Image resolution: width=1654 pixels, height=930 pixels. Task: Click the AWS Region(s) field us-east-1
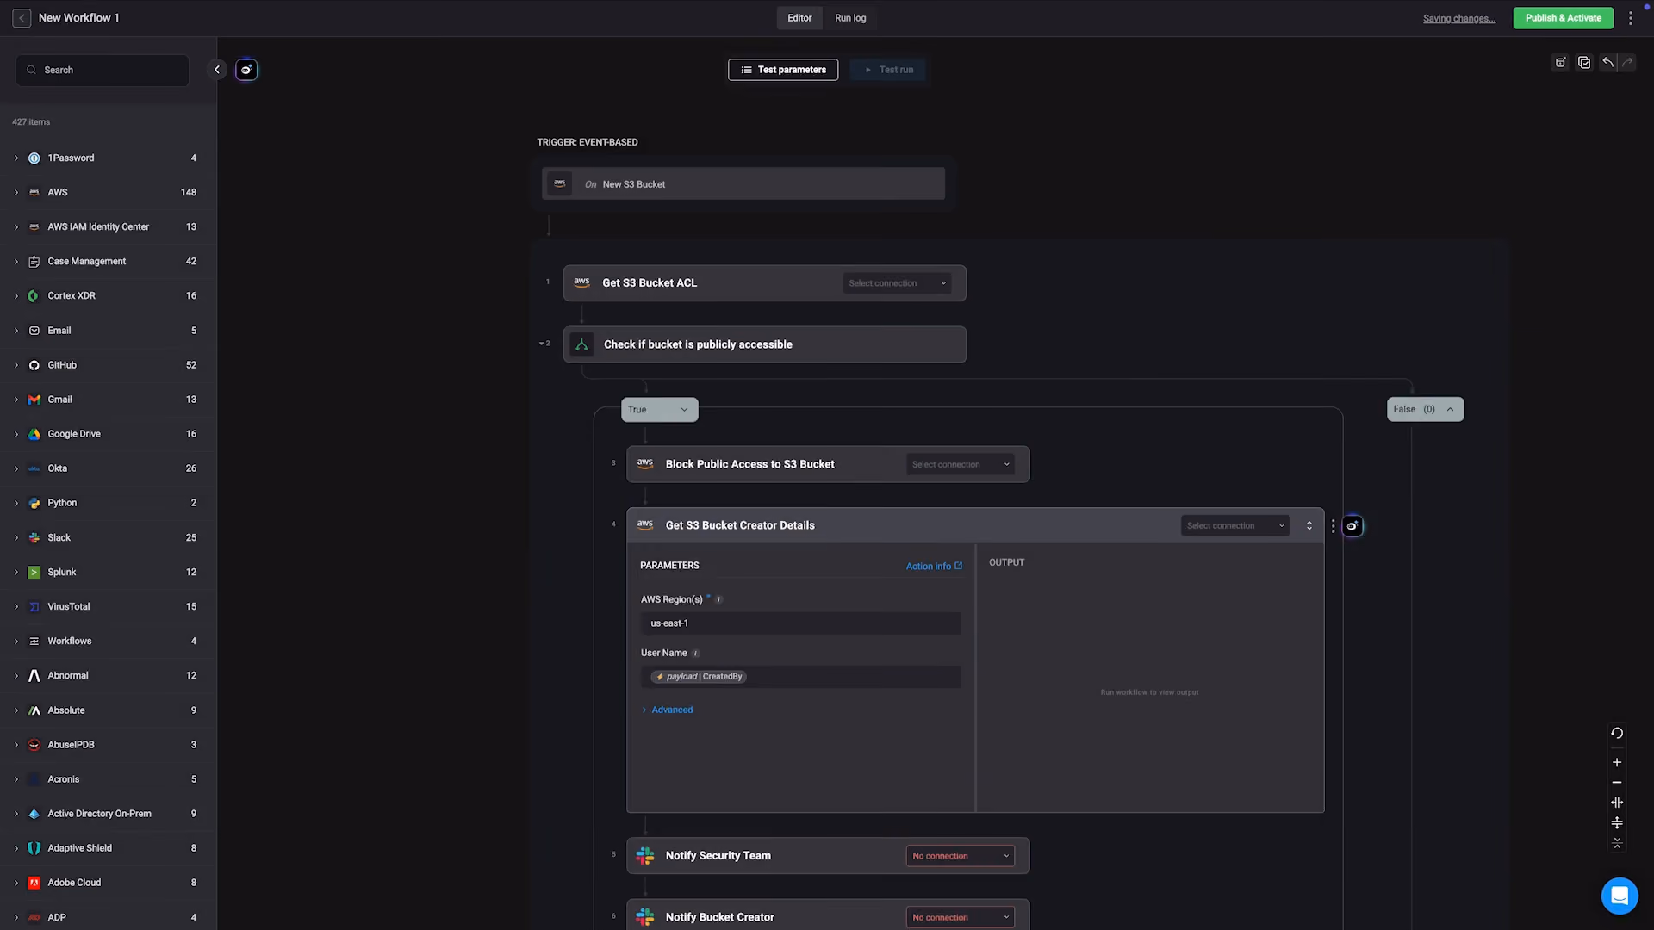coord(801,623)
